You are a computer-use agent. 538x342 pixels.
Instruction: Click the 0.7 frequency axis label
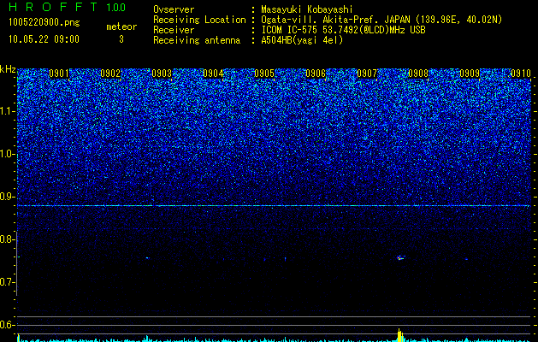(x=8, y=282)
